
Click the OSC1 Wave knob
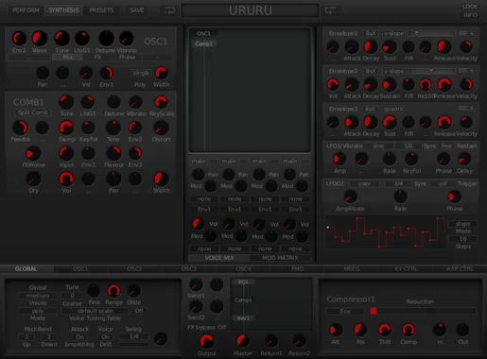[x=40, y=39]
